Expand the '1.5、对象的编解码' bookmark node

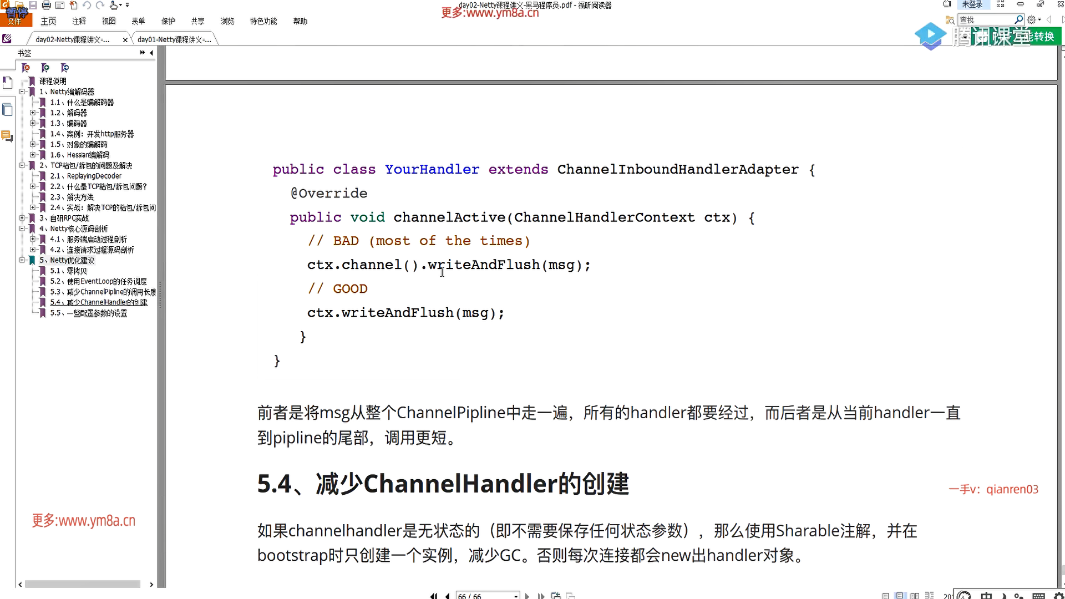tap(33, 144)
